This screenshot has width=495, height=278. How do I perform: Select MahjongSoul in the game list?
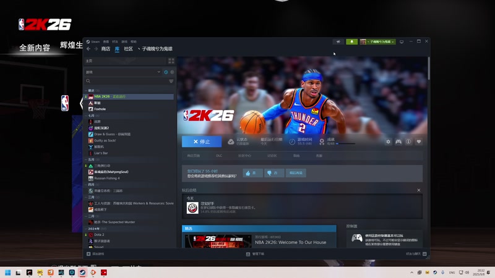[x=111, y=172]
